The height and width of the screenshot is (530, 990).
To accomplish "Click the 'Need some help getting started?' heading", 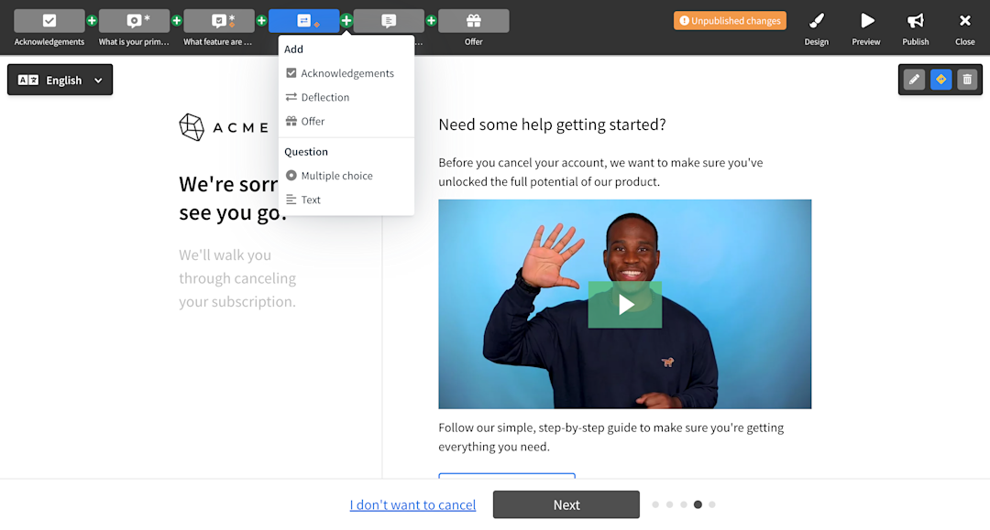I will [553, 124].
